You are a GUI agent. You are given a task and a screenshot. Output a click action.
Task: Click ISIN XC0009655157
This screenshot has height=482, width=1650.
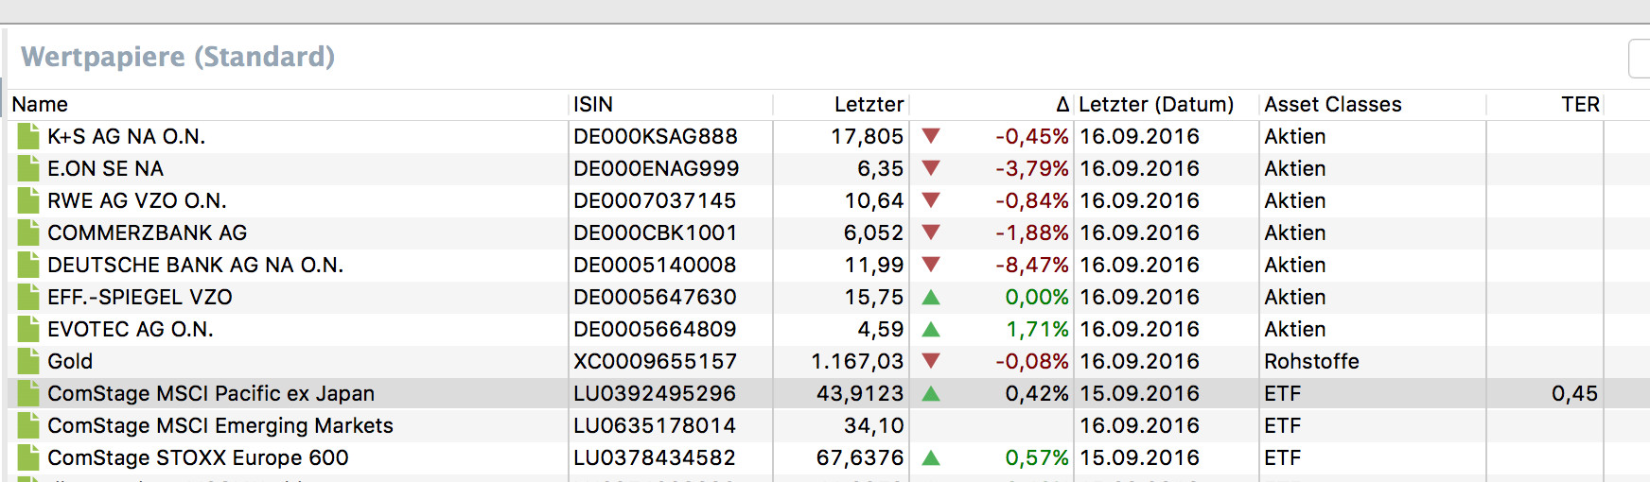tap(655, 361)
